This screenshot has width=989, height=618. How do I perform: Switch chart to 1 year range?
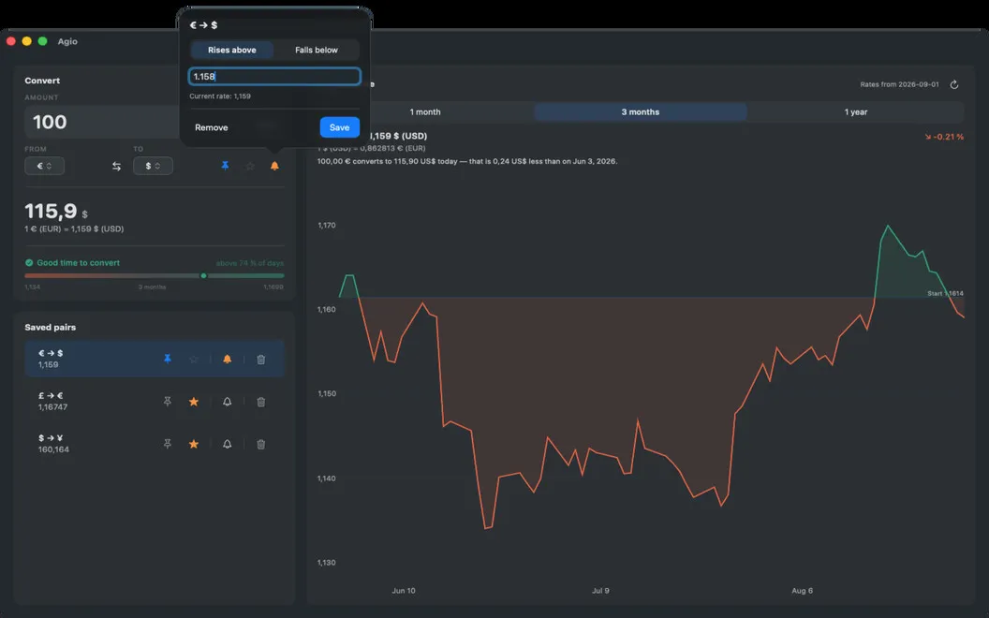pos(856,112)
